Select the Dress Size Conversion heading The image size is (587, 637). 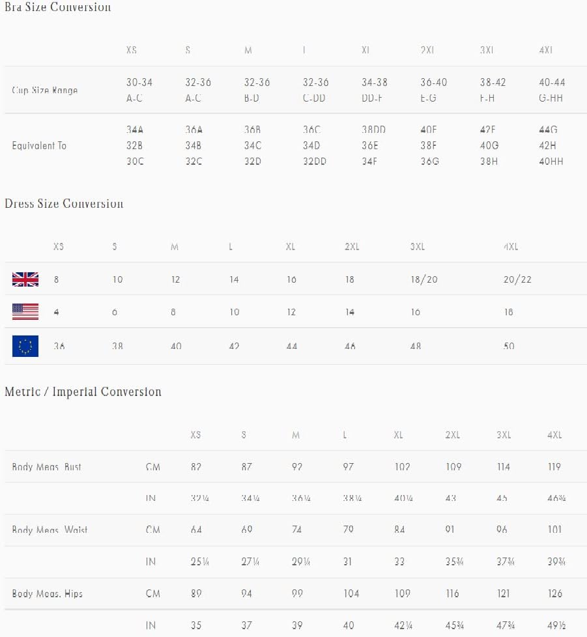[x=64, y=203]
